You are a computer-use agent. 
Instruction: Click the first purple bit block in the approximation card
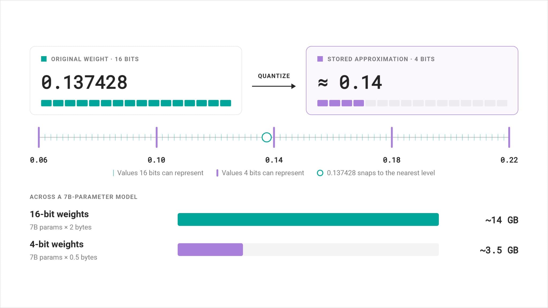pos(322,103)
